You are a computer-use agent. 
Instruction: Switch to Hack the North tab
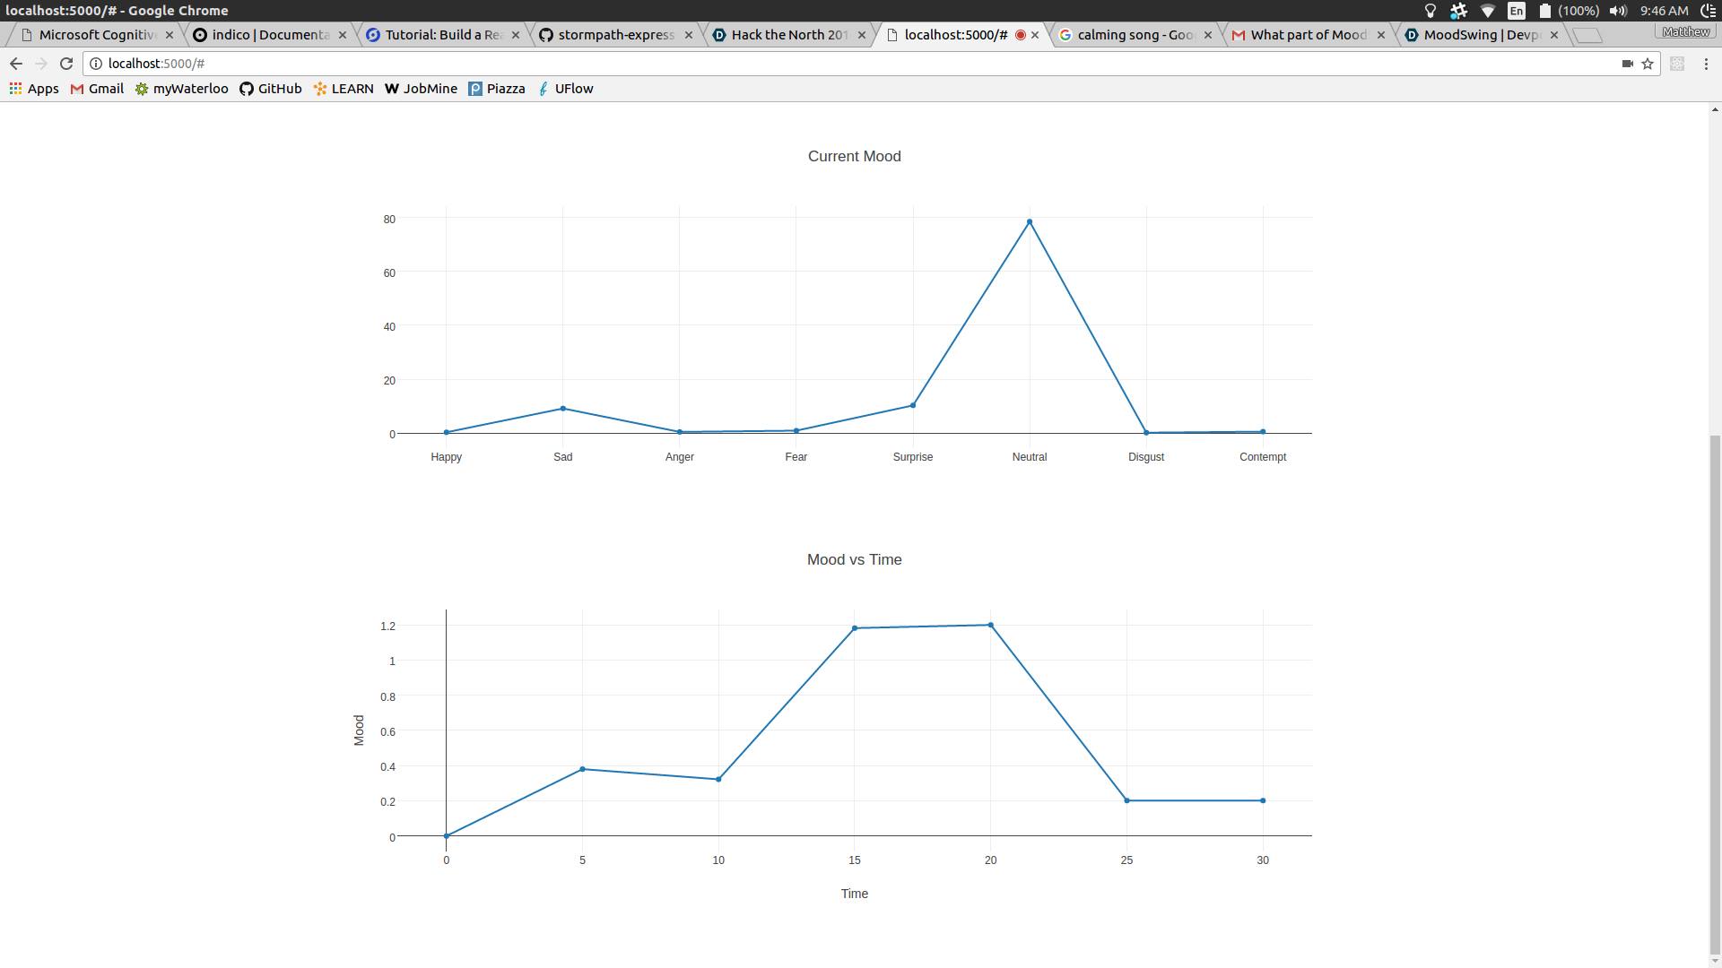coord(787,35)
